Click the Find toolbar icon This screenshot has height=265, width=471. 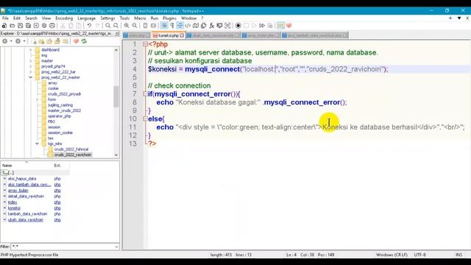107,26
